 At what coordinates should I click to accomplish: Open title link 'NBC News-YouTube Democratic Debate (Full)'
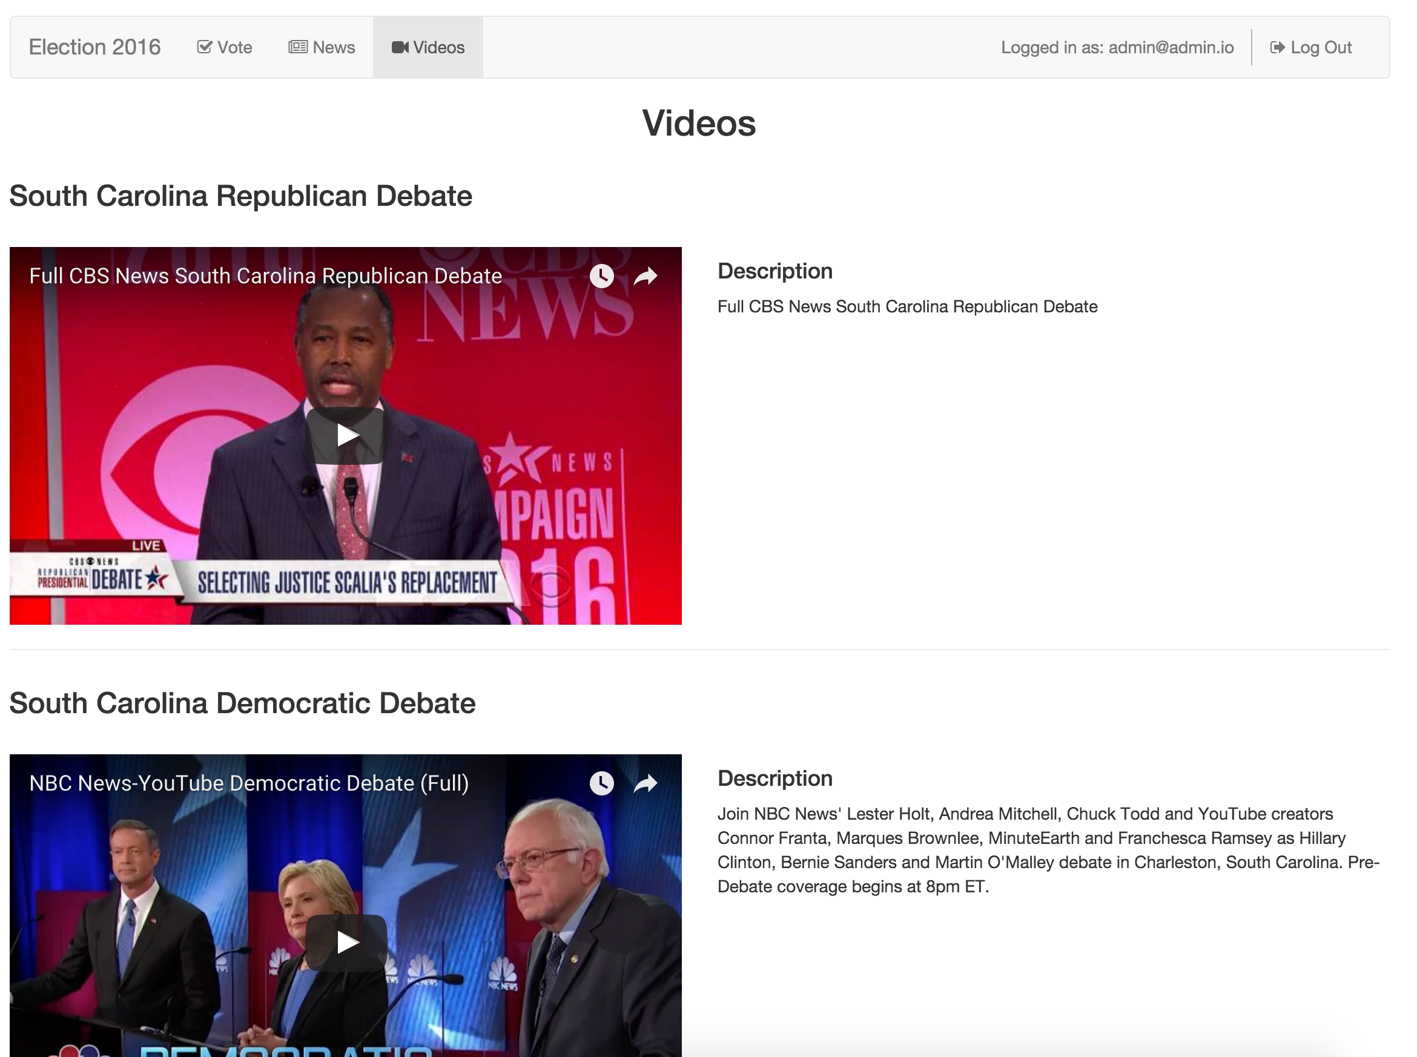click(x=249, y=783)
